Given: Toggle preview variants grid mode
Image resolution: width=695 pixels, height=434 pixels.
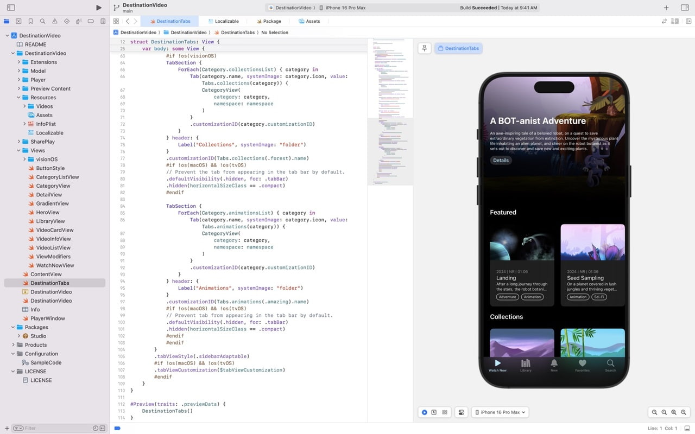Looking at the screenshot, I should (445, 412).
